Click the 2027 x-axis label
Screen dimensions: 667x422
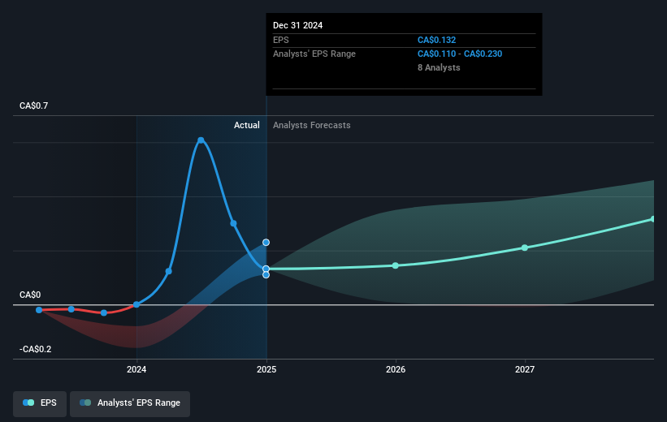[x=525, y=370]
